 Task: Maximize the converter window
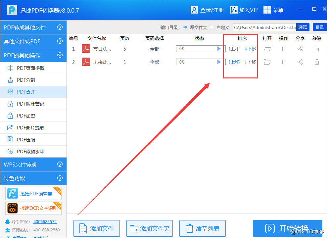pos(314,9)
